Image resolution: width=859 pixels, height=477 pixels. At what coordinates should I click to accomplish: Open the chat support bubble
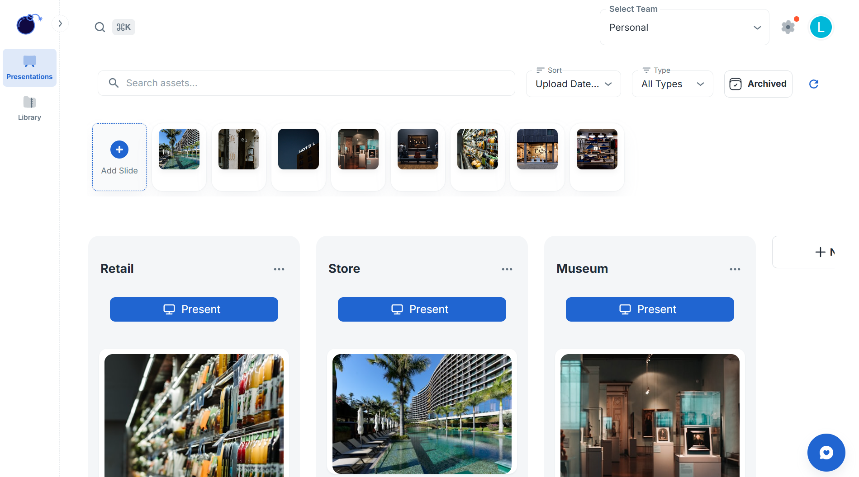tap(826, 453)
